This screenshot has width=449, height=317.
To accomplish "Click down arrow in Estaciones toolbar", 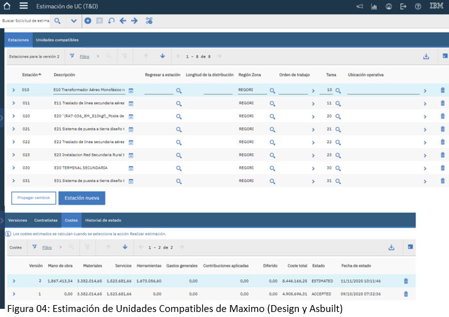I will click(x=163, y=56).
